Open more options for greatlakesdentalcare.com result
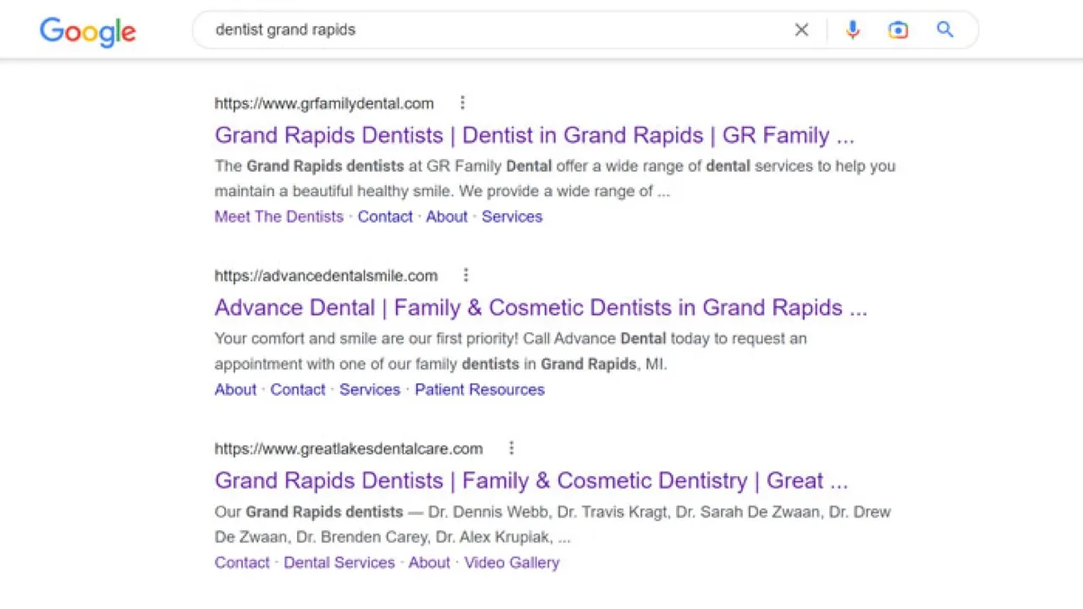This screenshot has height=609, width=1083. (511, 448)
